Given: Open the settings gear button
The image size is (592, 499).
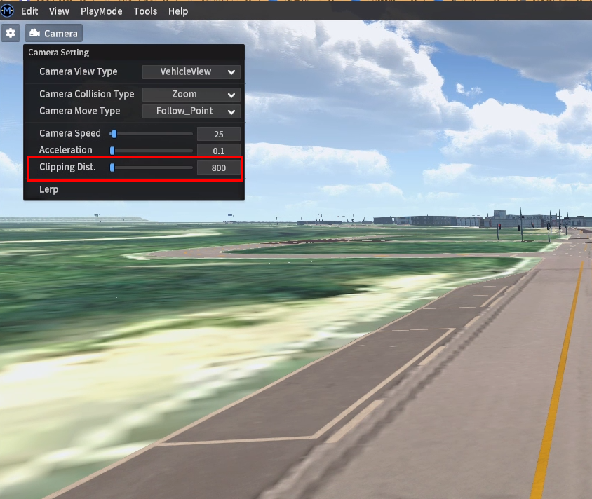Looking at the screenshot, I should click(x=11, y=33).
